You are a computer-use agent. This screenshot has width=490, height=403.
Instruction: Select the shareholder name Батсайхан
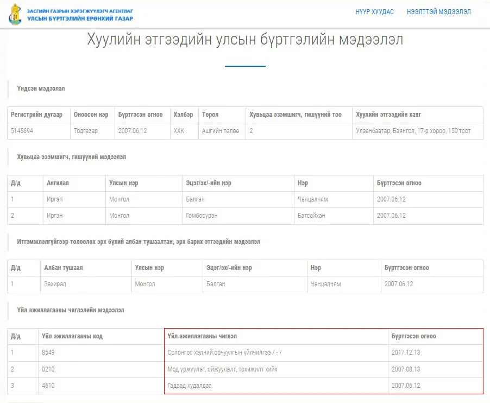coord(311,216)
